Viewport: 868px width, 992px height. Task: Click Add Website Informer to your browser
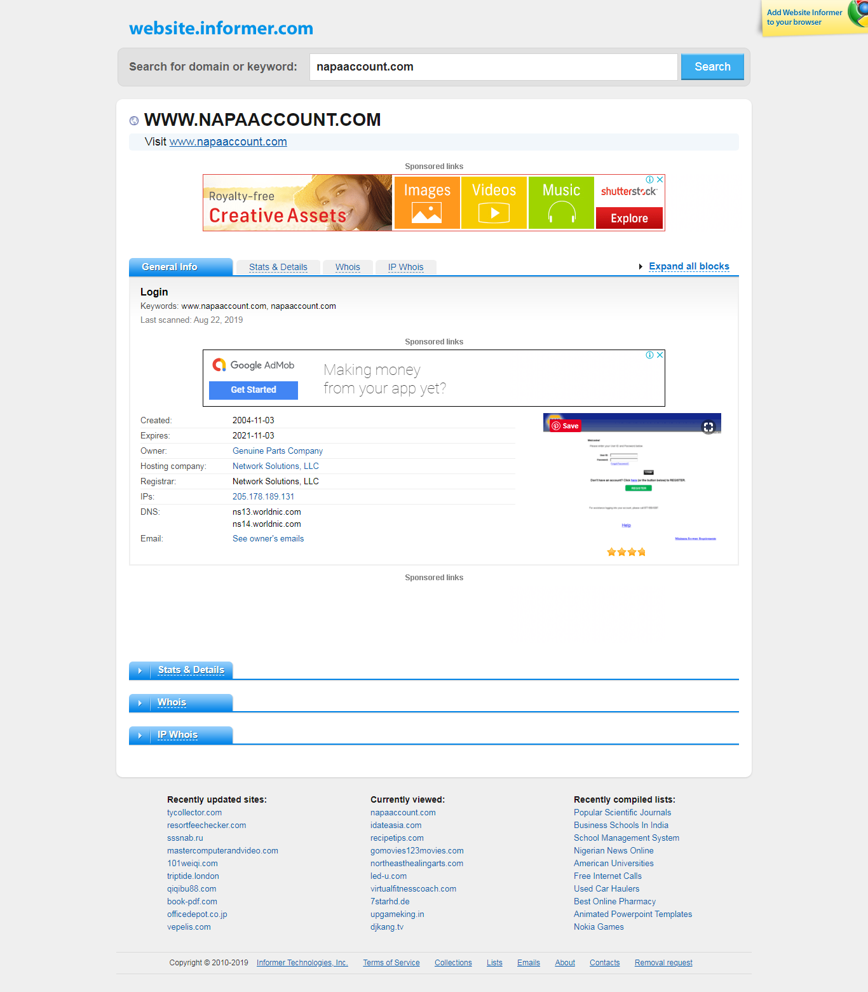pyautogui.click(x=804, y=17)
